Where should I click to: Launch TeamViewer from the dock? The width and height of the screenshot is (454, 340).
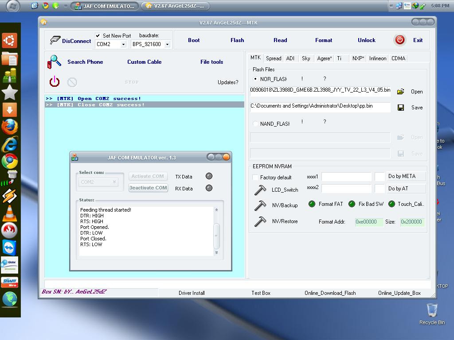point(10,248)
